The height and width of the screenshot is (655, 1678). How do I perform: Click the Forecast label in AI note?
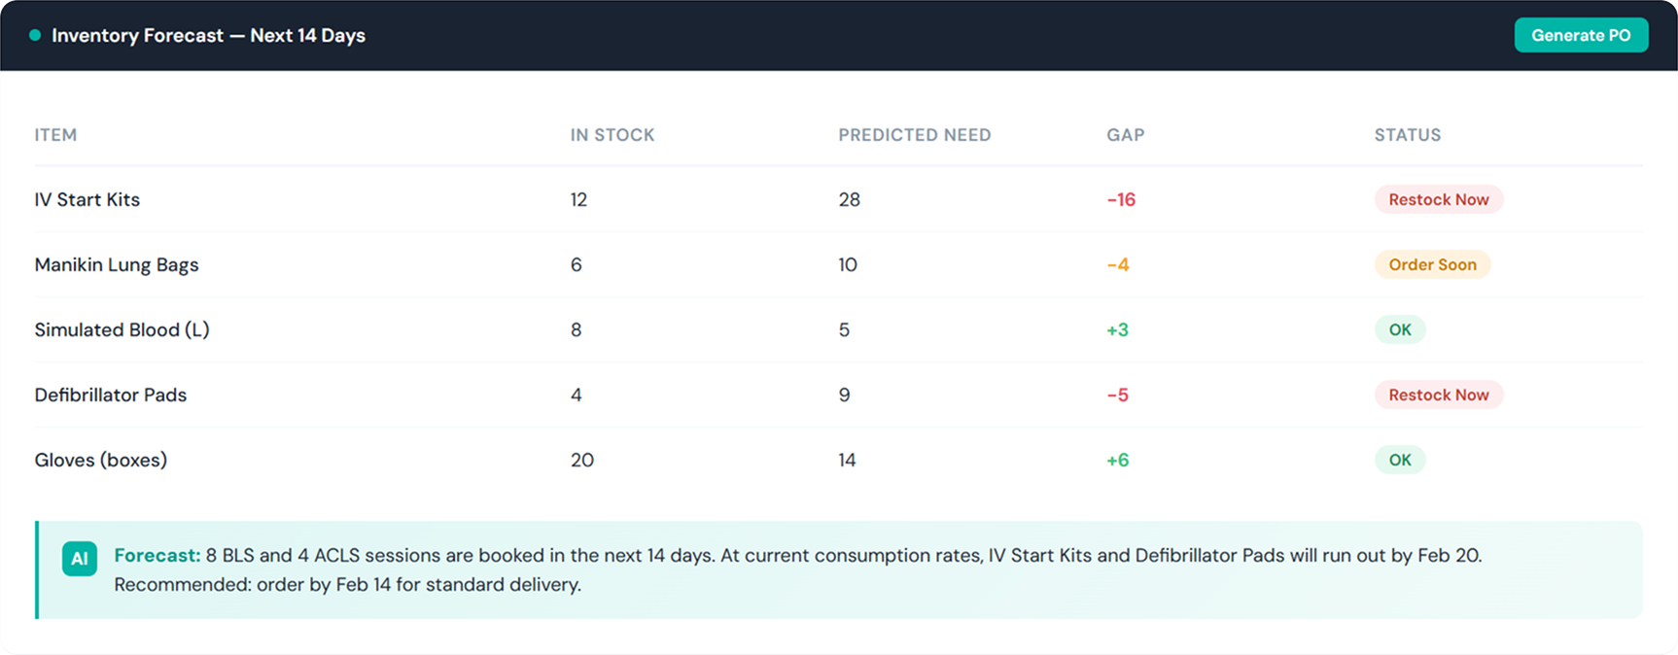coord(157,555)
